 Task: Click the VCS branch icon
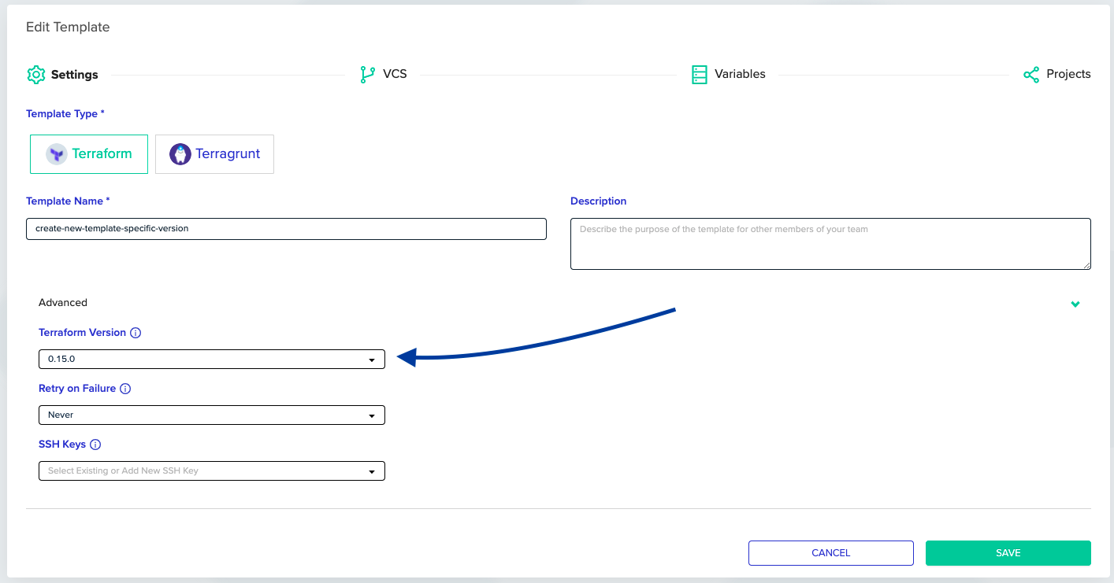[x=367, y=75]
